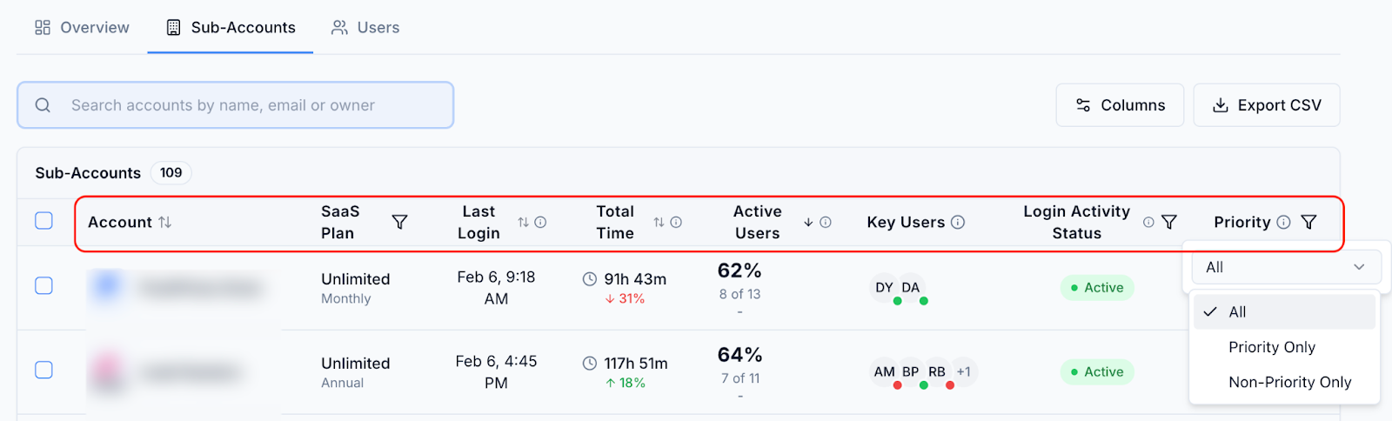
Task: Open the Total Time info icon
Action: (676, 223)
